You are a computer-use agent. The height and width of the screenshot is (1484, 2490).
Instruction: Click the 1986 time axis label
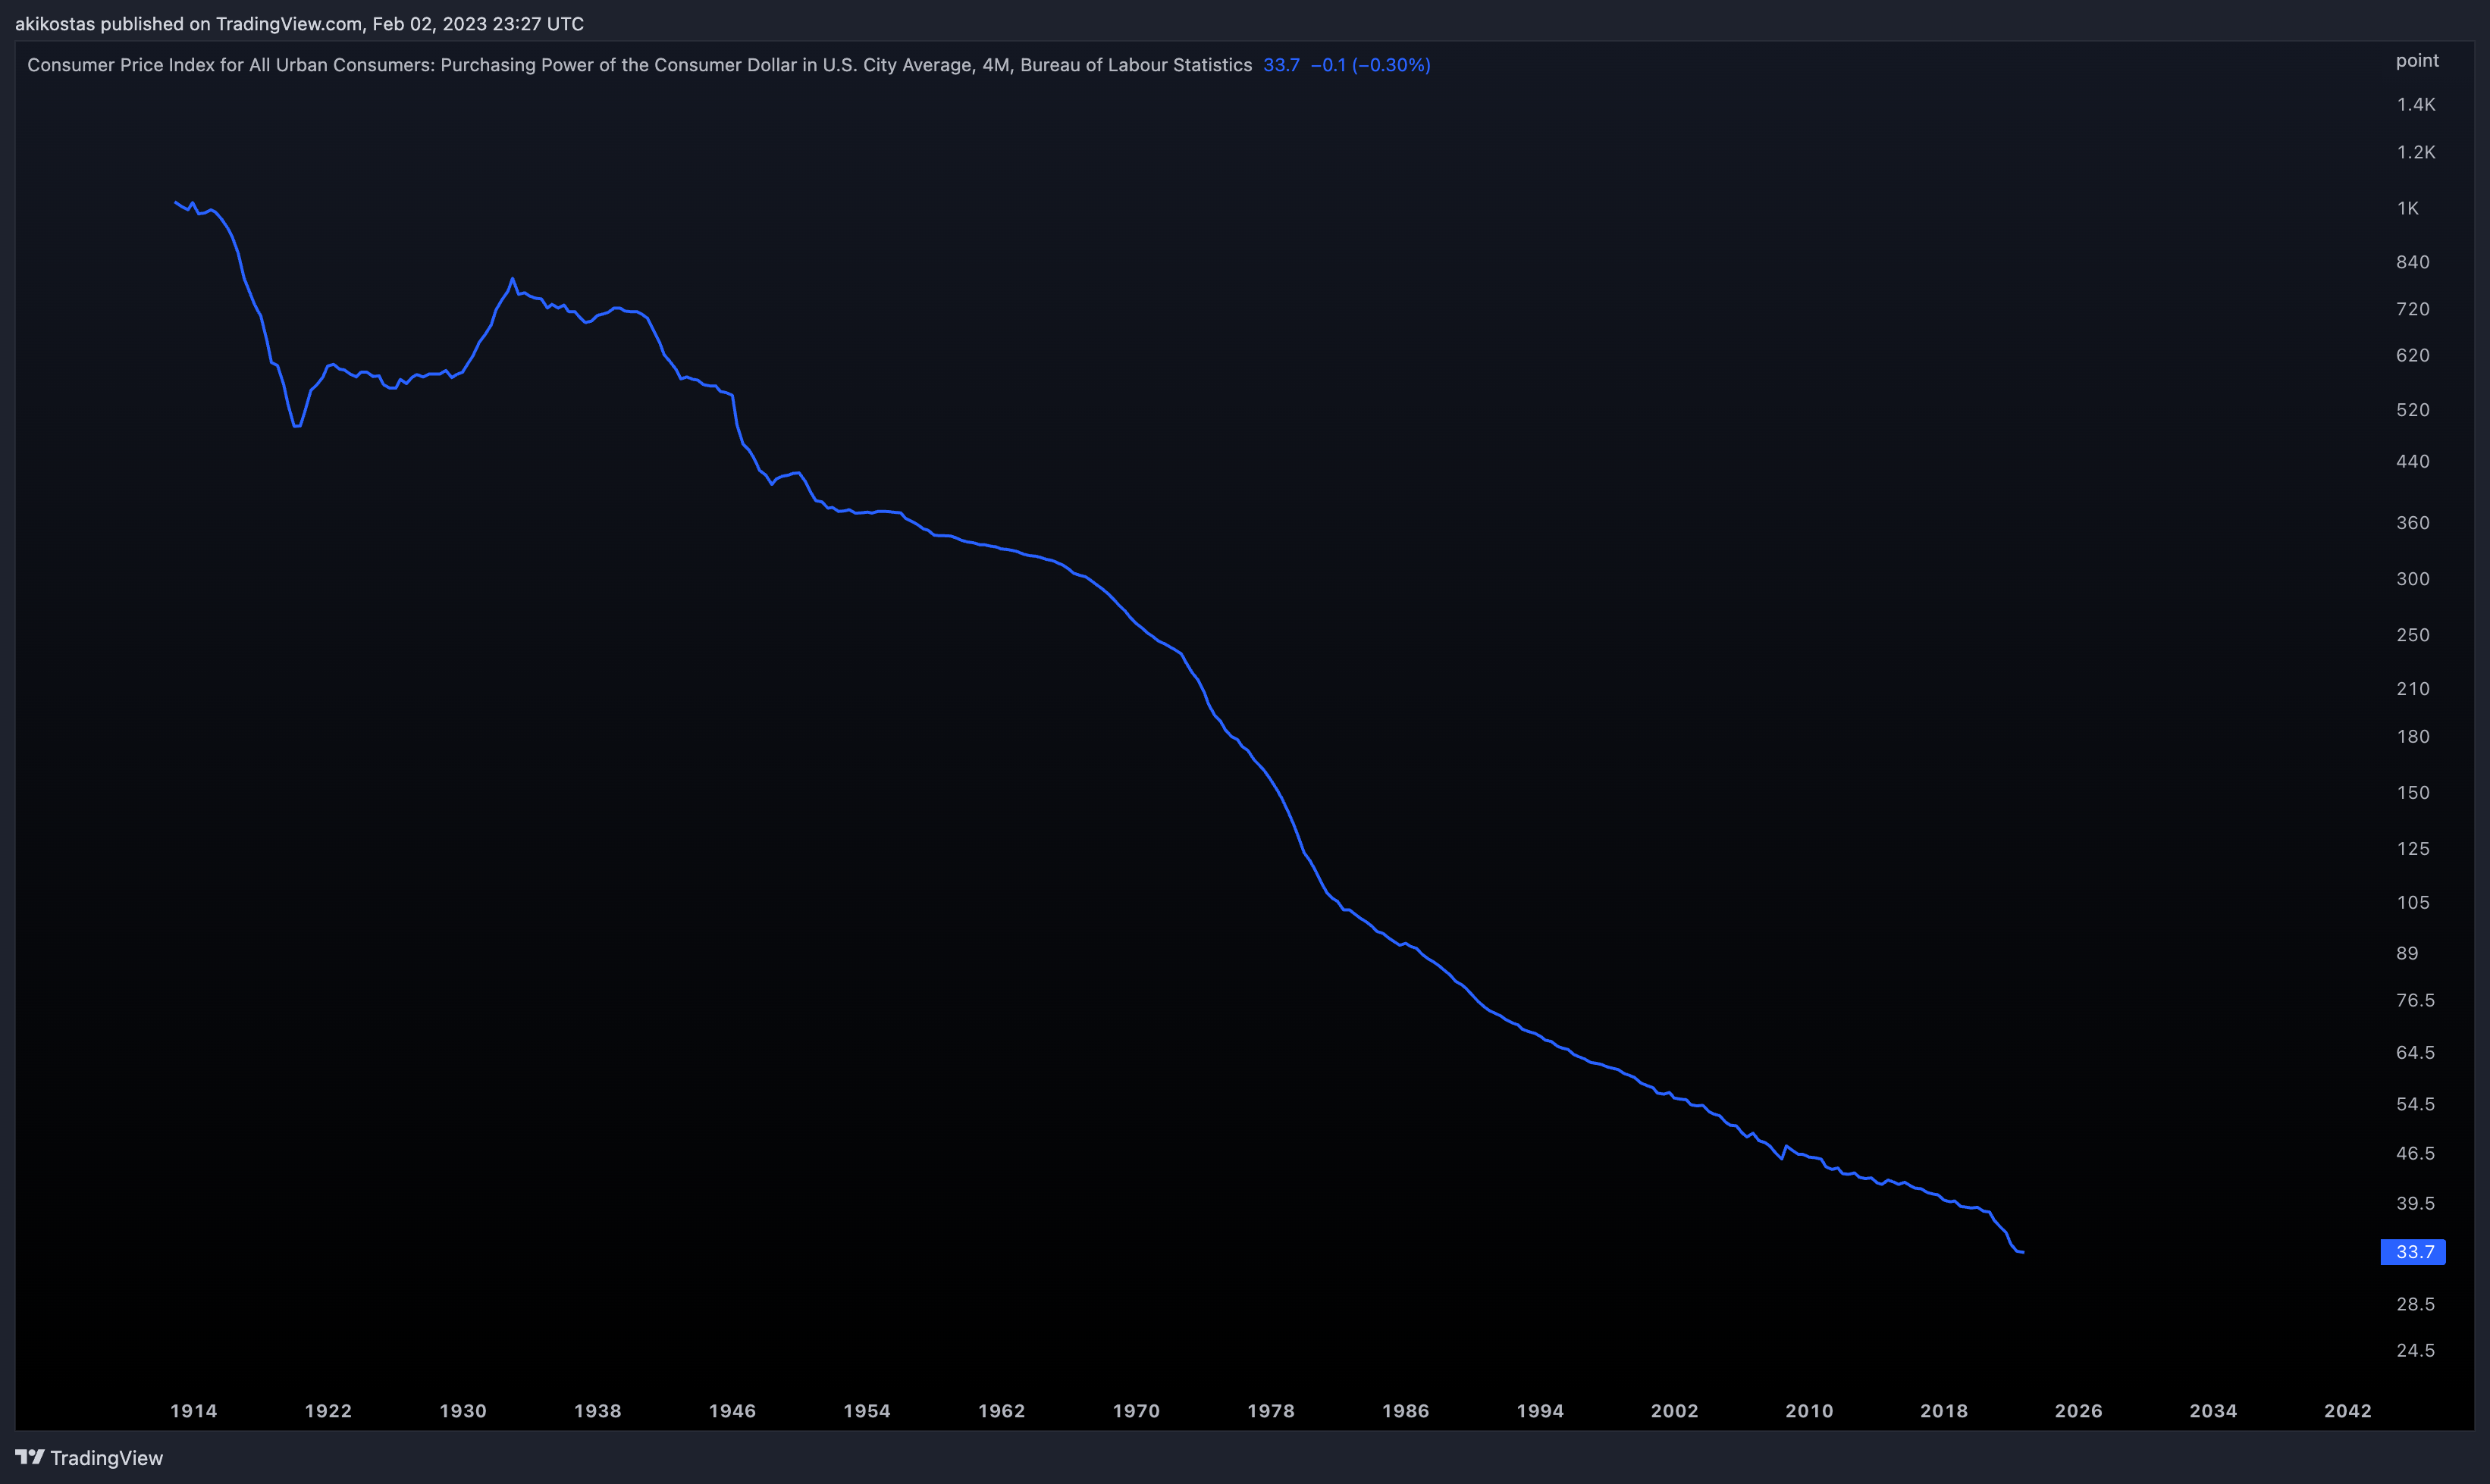pyautogui.click(x=1406, y=1411)
